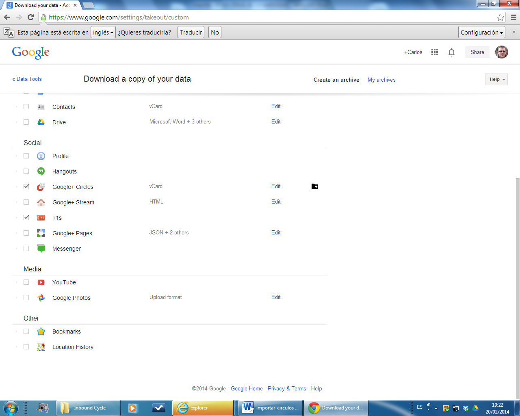520x416 pixels.
Task: Reload the page
Action: pyautogui.click(x=30, y=17)
